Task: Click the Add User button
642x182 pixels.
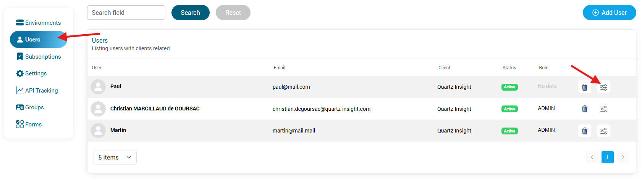Action: pos(609,13)
